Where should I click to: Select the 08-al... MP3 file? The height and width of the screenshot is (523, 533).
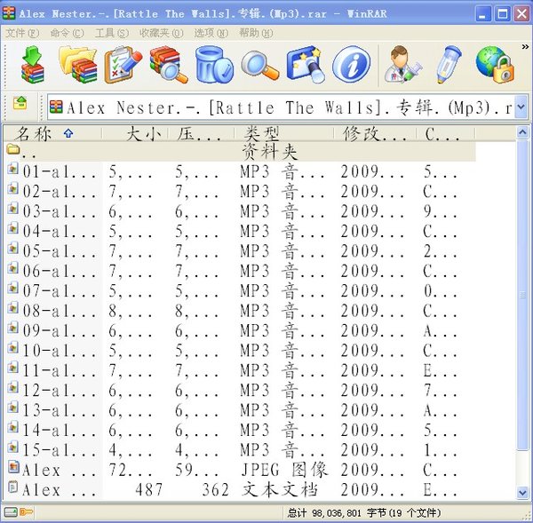240,311
